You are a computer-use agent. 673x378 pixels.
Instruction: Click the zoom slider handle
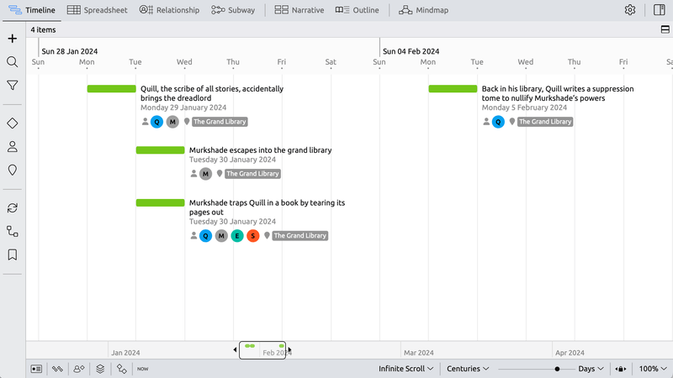point(557,369)
